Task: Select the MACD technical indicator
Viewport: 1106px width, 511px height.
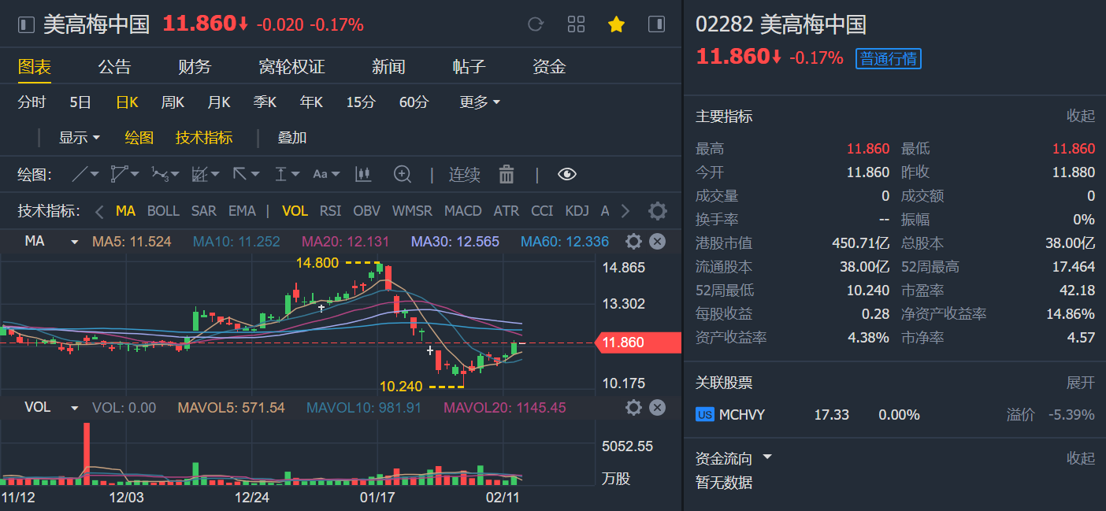Action: tap(462, 211)
